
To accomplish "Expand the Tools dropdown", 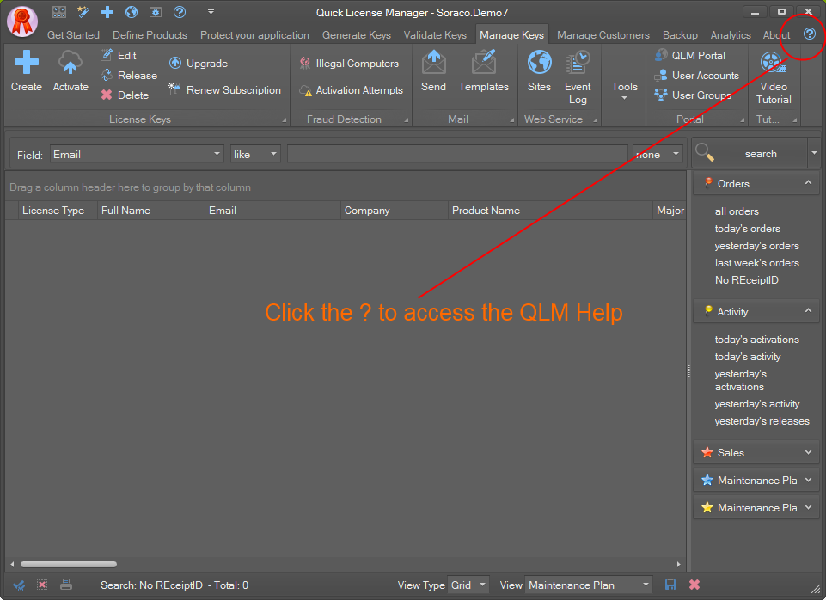I will 624,90.
